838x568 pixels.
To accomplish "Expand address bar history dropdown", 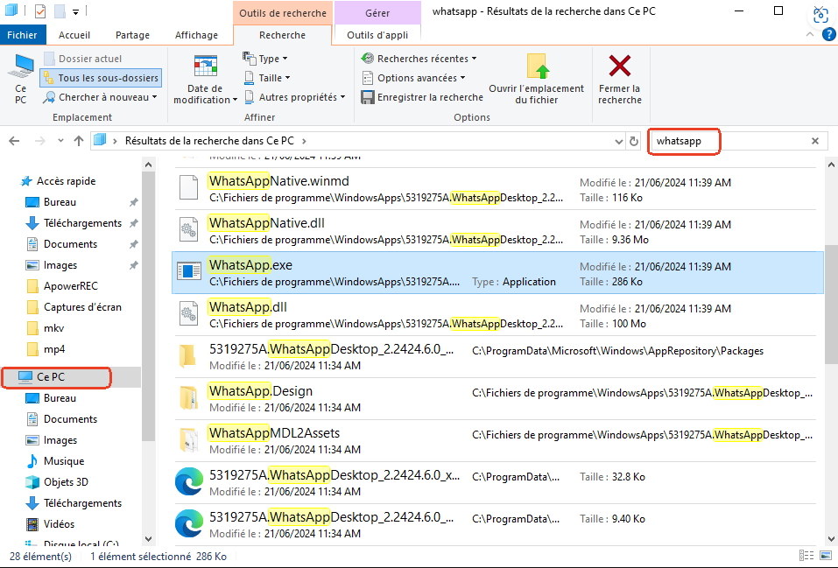I will [x=618, y=141].
